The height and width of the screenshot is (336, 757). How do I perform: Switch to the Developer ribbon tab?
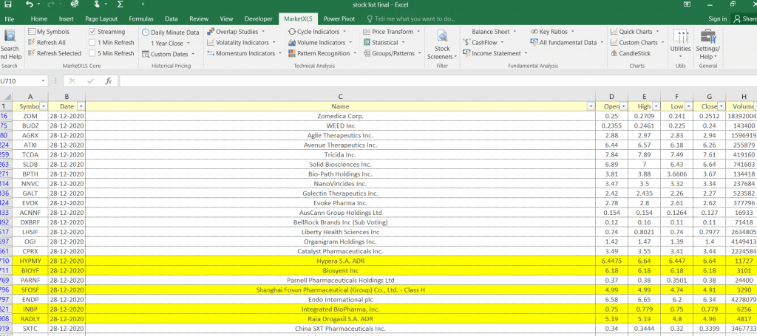258,18
